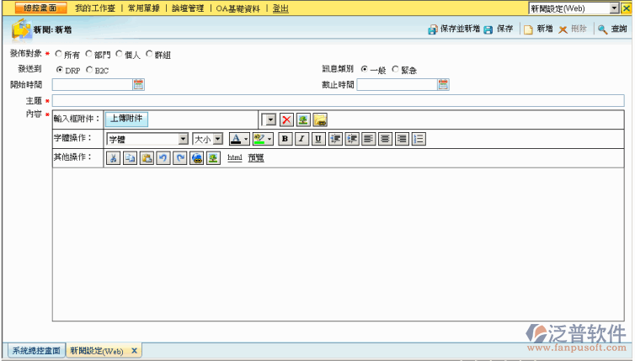The width and height of the screenshot is (635, 361).
Task: Switch to the 系統總控畫面 tab
Action: [x=35, y=350]
